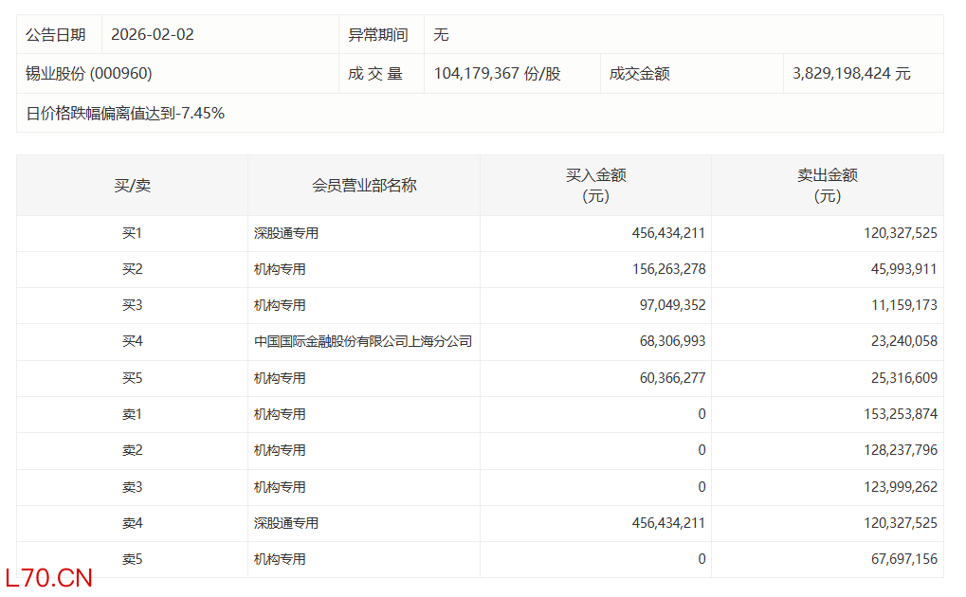
Task: Click 深股通专用 in the 卖4 row
Action: pyautogui.click(x=286, y=523)
